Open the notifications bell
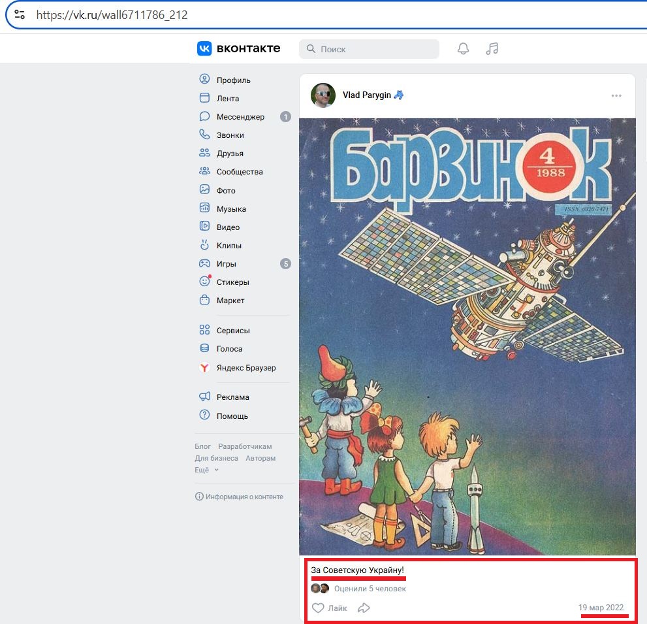 coord(463,49)
